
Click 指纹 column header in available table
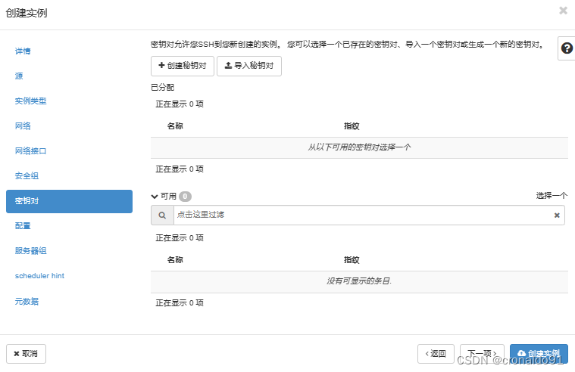point(352,260)
